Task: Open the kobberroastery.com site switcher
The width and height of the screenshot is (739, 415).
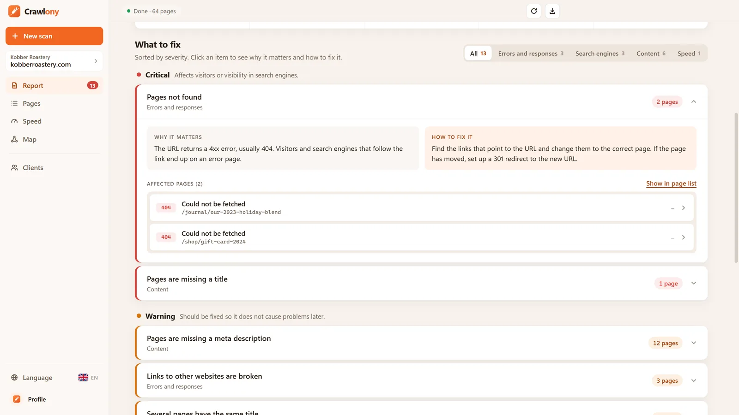Action: [x=54, y=61]
